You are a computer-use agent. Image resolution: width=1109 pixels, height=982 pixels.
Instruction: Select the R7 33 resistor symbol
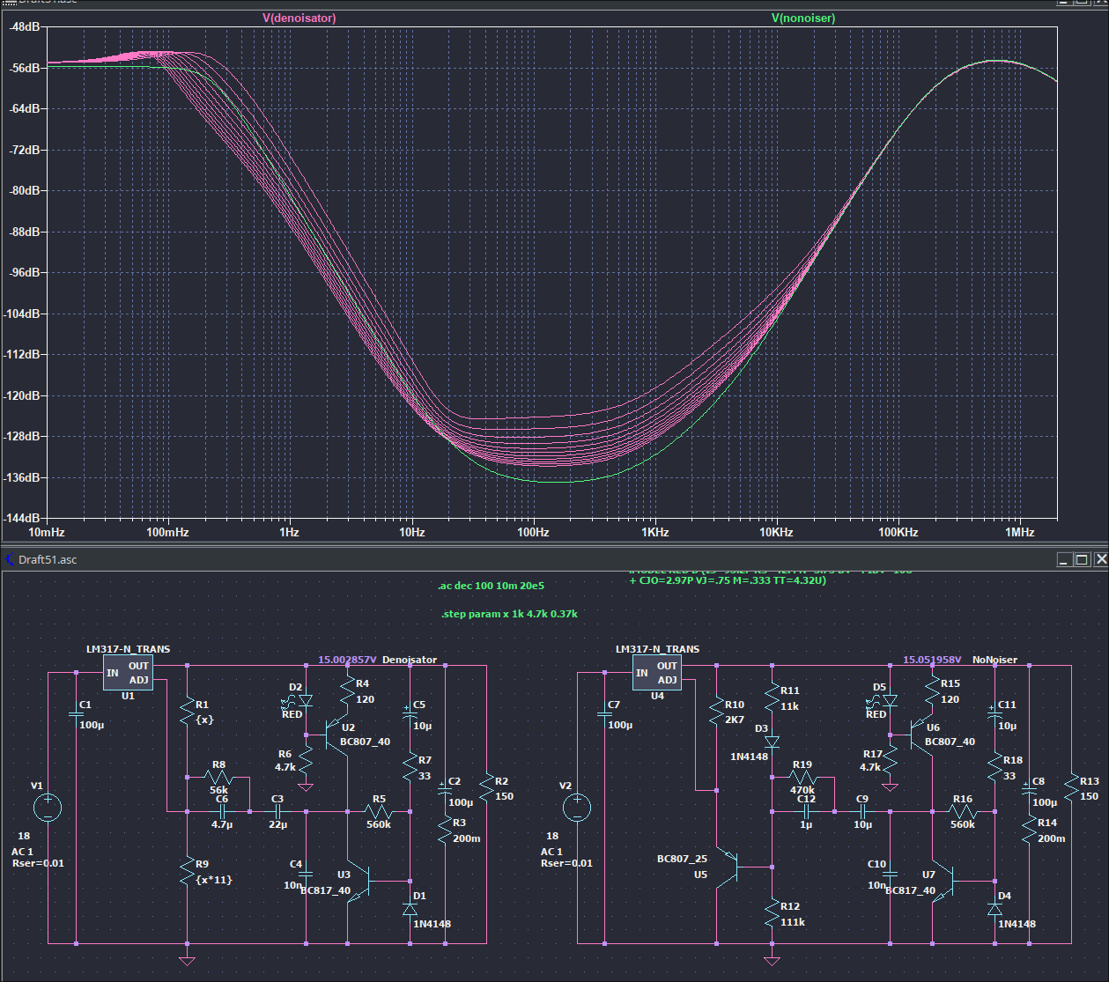coord(410,766)
